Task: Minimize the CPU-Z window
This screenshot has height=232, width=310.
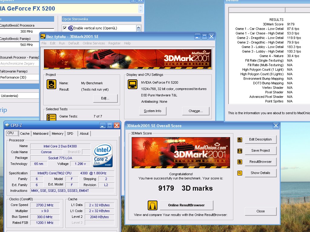Action: pos(102,125)
